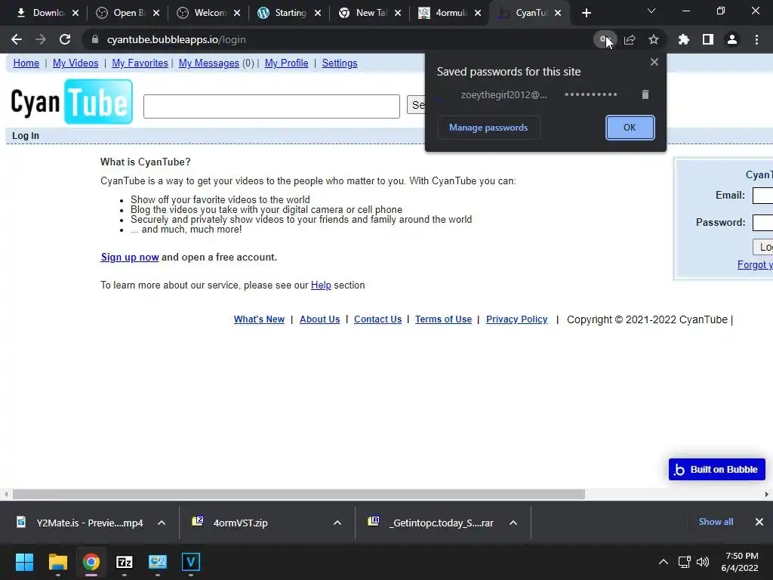Open the Settings link
Image resolution: width=773 pixels, height=580 pixels.
click(340, 63)
